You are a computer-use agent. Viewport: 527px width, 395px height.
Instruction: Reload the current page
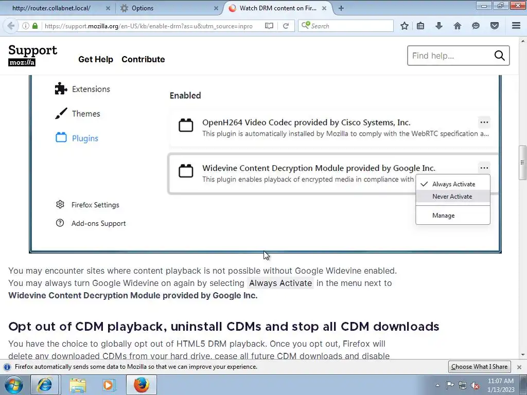[x=286, y=26]
